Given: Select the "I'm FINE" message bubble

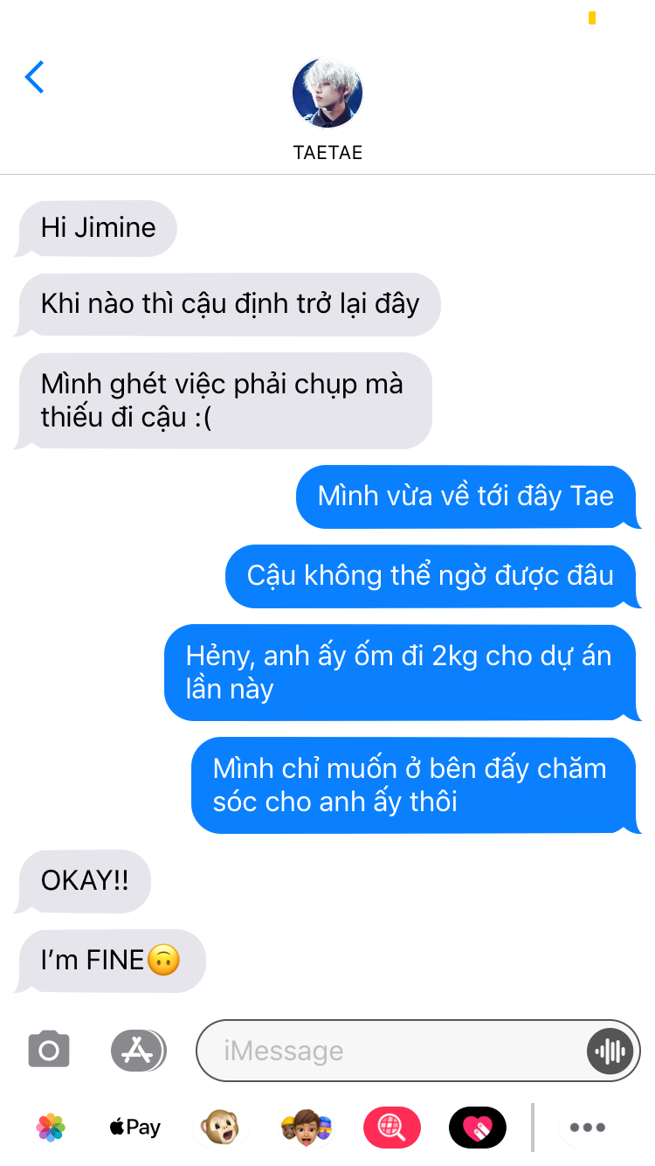Looking at the screenshot, I should coord(110,961).
